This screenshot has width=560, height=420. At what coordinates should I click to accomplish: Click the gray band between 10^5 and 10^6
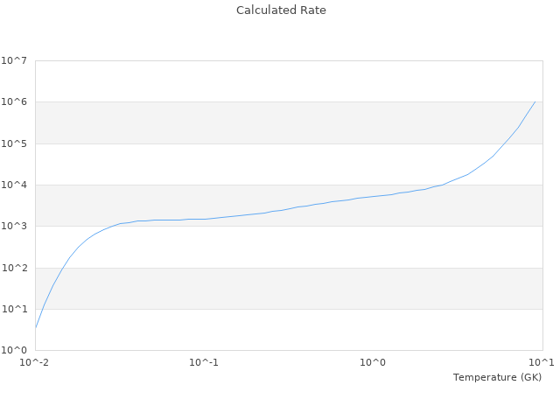tap(289, 122)
